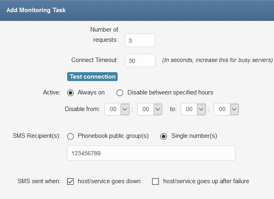Open the to hours dropdown

[x=193, y=109]
